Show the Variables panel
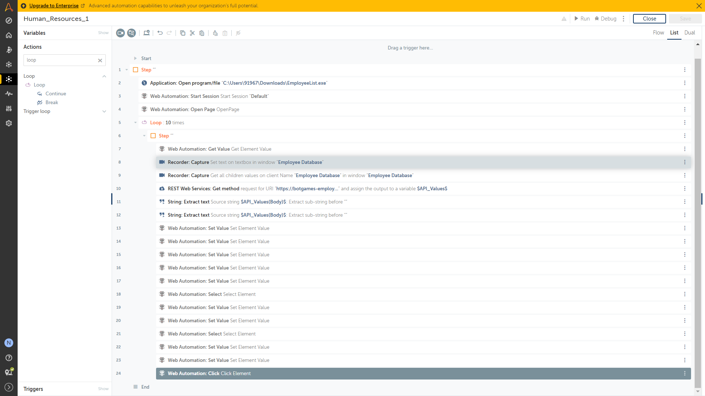Screen dimensions: 705x396 103,33
